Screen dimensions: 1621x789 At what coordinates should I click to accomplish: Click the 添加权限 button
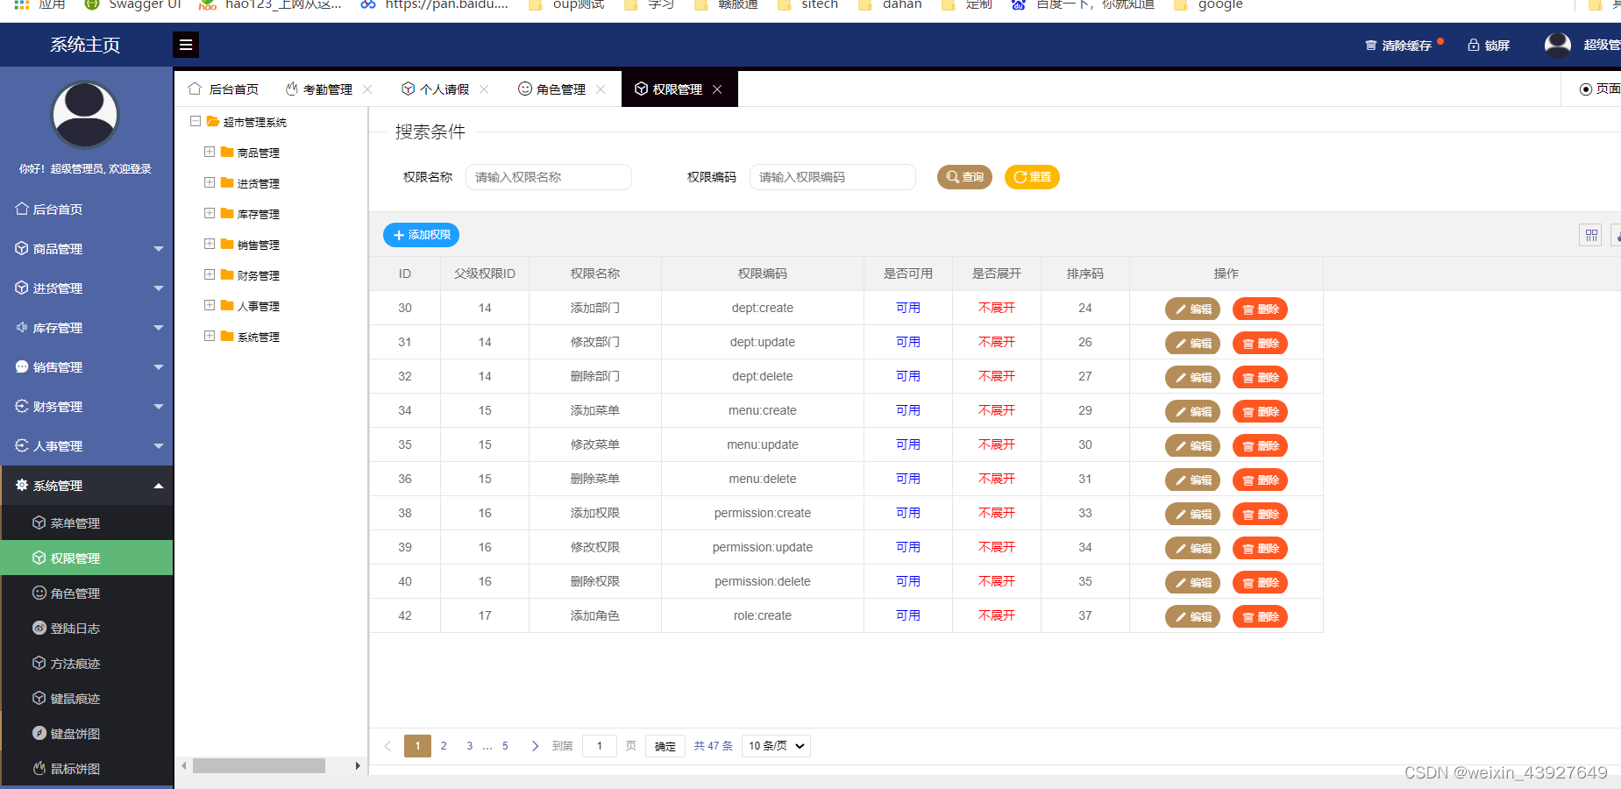point(421,235)
